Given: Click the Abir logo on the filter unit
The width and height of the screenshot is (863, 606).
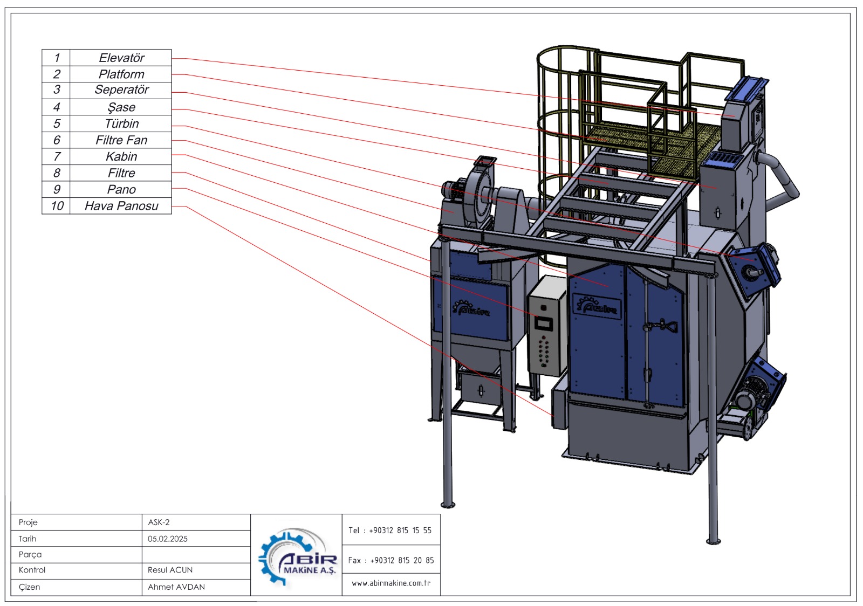Looking at the screenshot, I should pyautogui.click(x=472, y=309).
